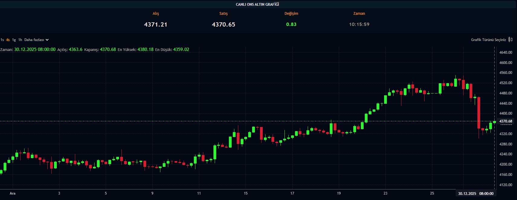Select the 1s timeframe

pos(2,40)
